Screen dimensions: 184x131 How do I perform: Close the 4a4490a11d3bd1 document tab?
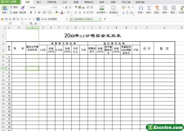click(x=100, y=19)
